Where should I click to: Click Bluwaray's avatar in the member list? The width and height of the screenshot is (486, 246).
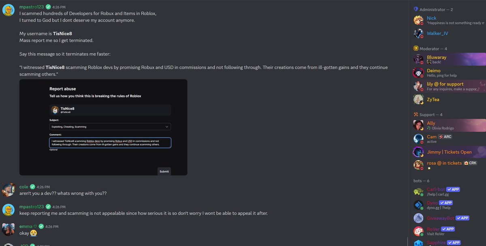coord(418,60)
